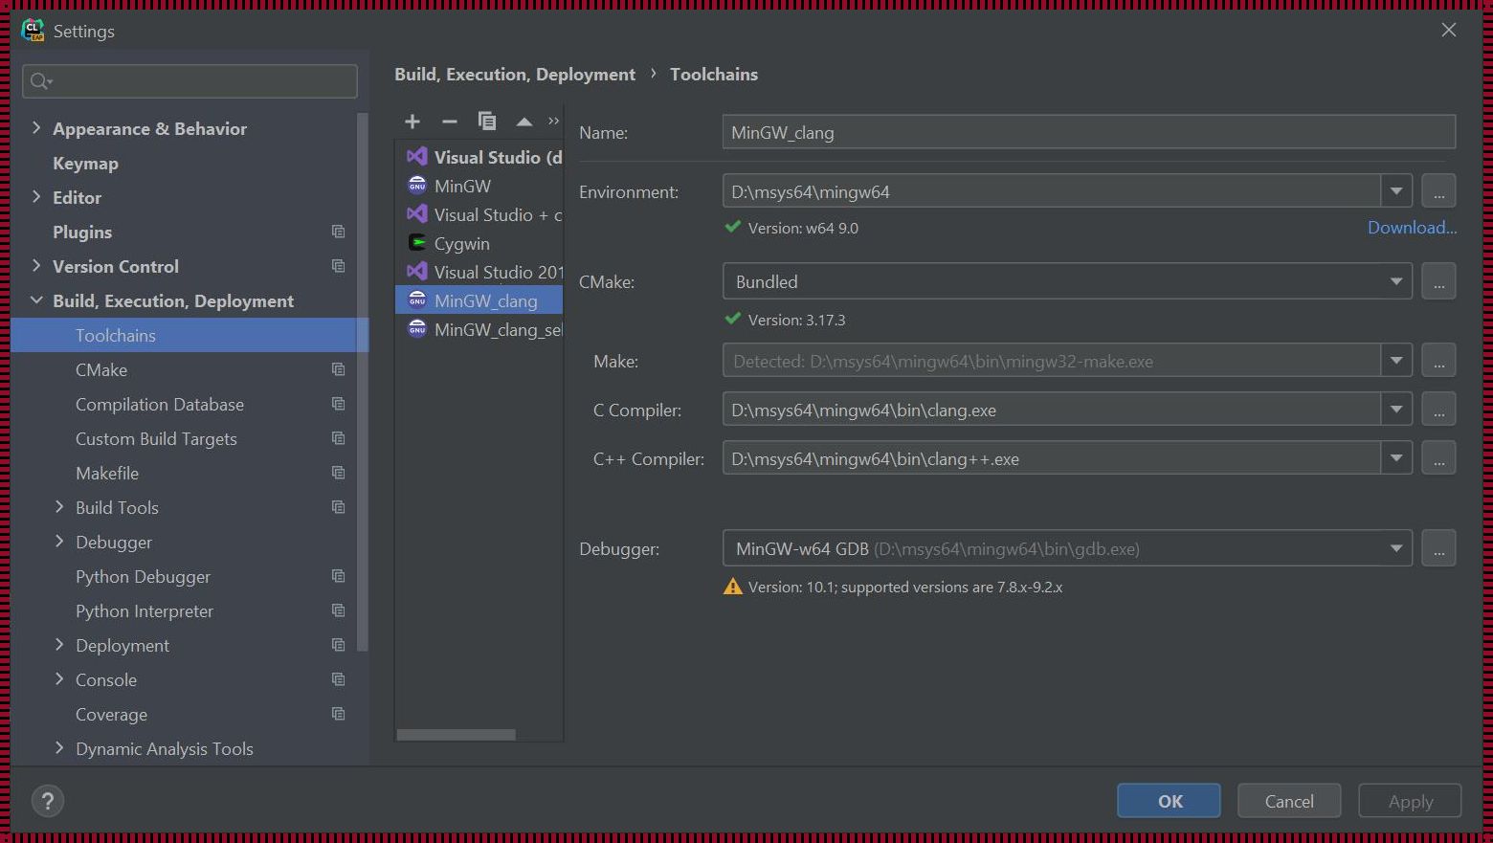Open the Environment path dropdown
1493x843 pixels.
pos(1396,191)
